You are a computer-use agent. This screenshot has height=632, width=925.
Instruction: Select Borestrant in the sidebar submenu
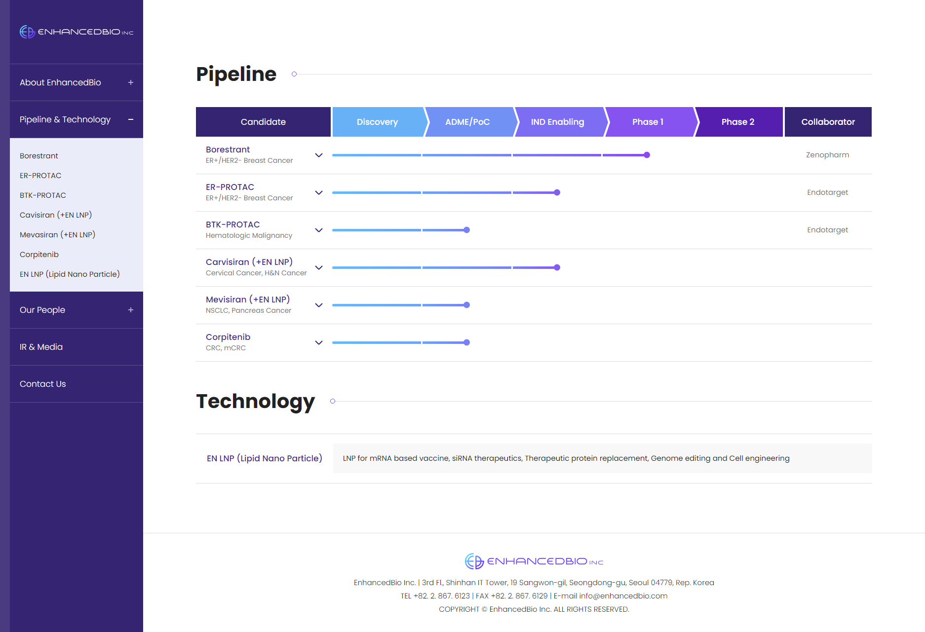pyautogui.click(x=39, y=156)
